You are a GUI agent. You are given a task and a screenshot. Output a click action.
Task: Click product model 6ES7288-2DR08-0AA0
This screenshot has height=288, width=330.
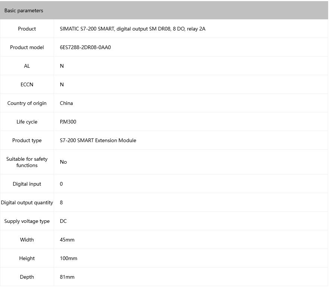[x=85, y=47]
